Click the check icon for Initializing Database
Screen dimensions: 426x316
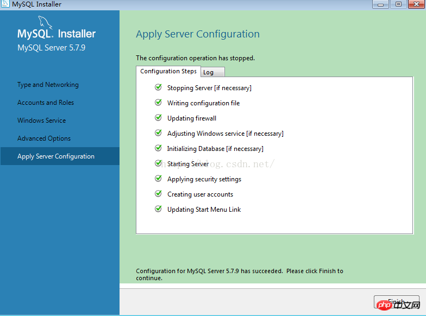coord(158,148)
